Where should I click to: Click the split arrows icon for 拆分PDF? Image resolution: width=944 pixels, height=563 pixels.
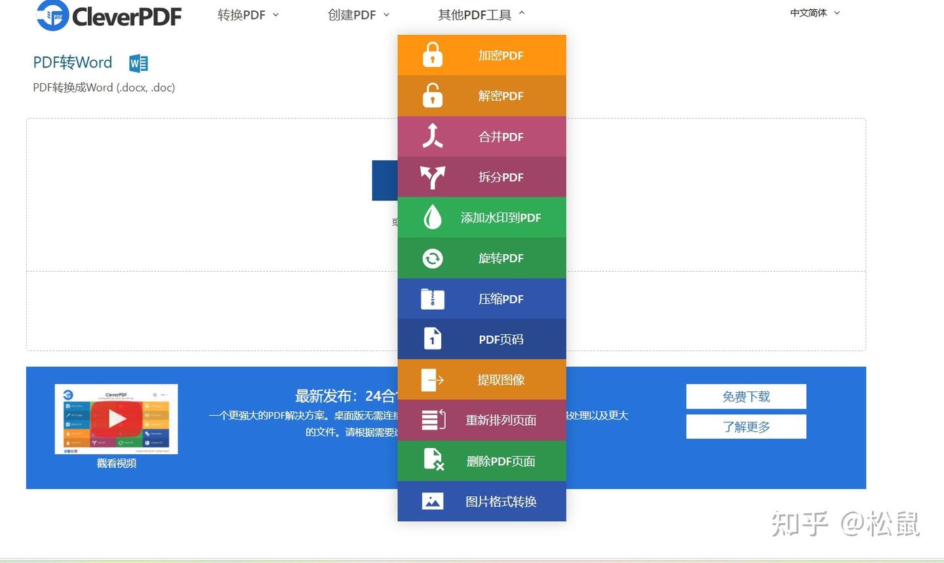[433, 177]
